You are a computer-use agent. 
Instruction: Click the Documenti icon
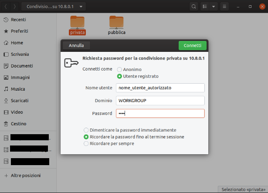click(6, 66)
